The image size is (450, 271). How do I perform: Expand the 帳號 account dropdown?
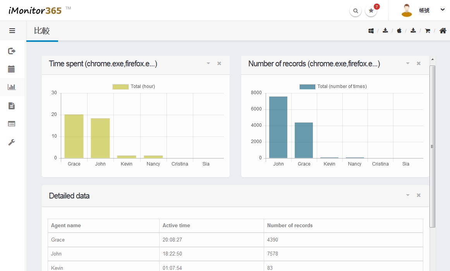(x=443, y=10)
